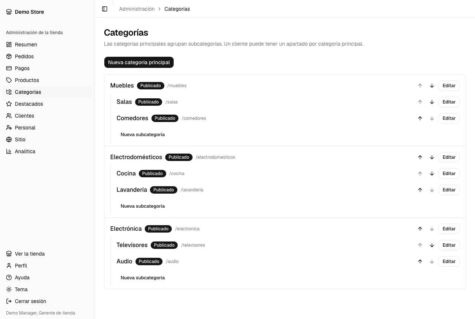475x319 pixels.
Task: Move Televisores subcategory down
Action: coord(432,245)
